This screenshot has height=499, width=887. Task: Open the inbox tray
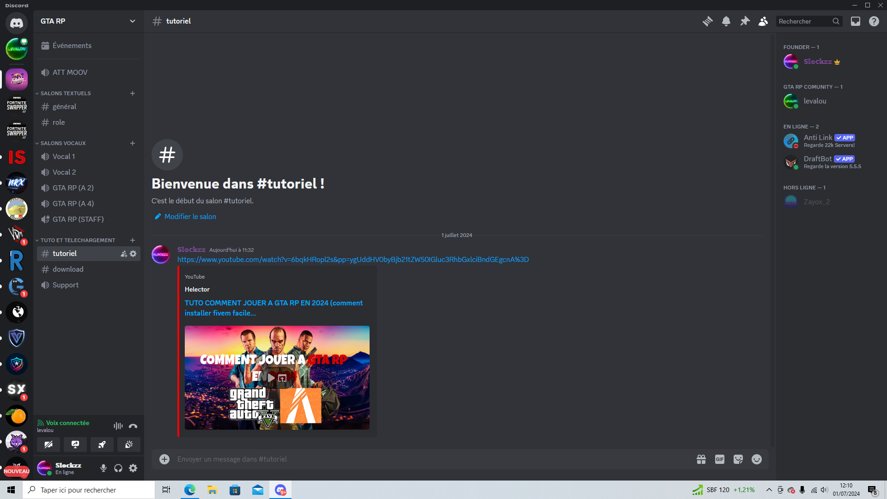pyautogui.click(x=856, y=21)
